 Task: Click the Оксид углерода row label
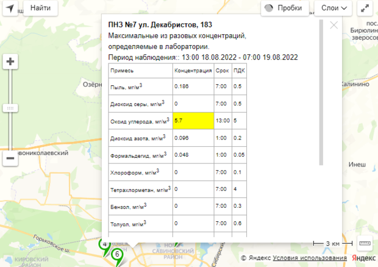click(140, 121)
